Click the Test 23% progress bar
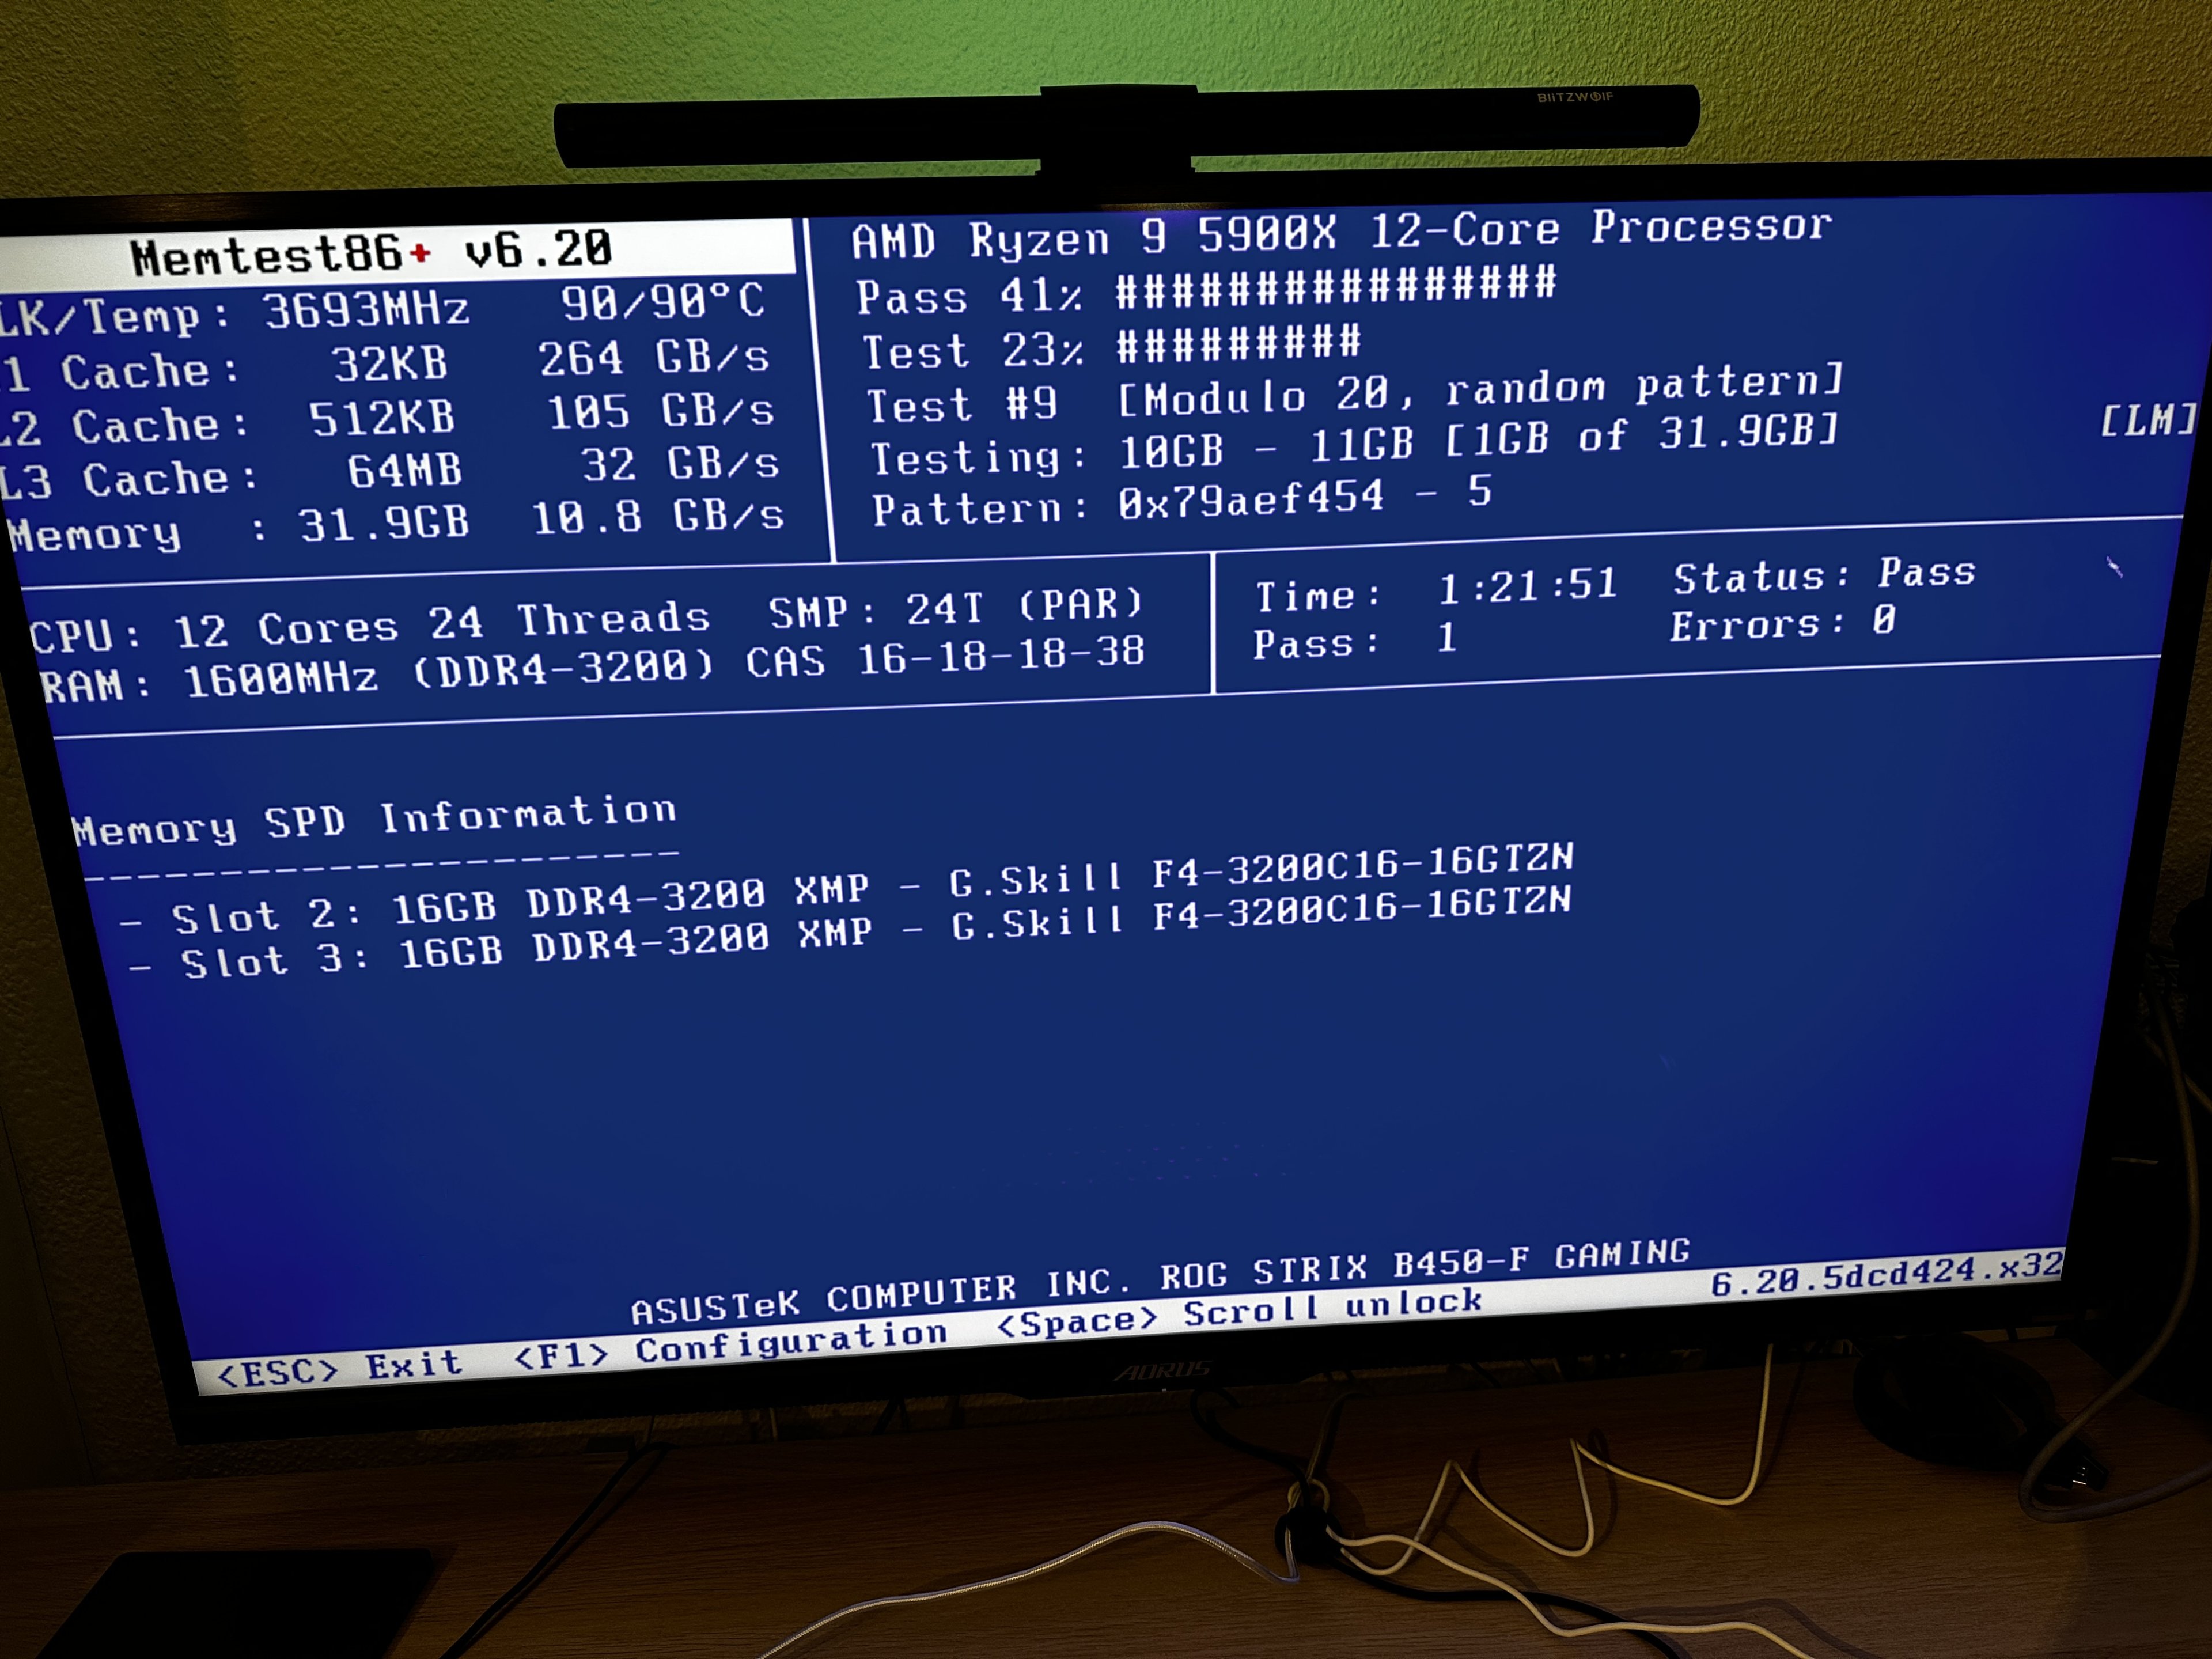Screen dimensions: 2212x1659 click(x=1238, y=343)
